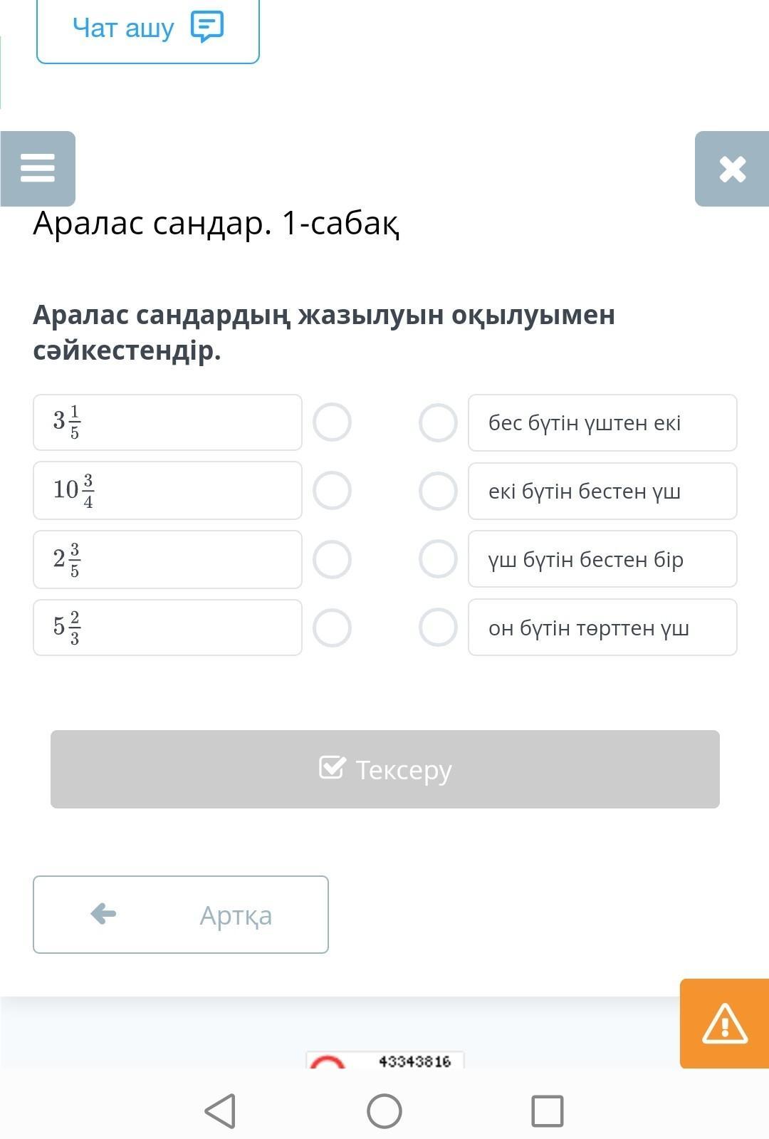Select radio circle next to 3 1/5

pos(332,422)
